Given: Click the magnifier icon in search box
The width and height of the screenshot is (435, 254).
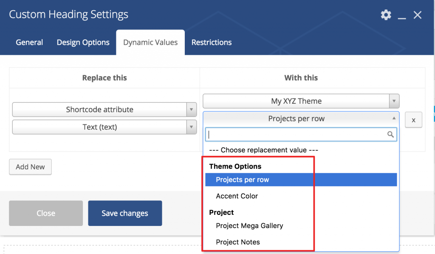Looking at the screenshot, I should click(x=390, y=134).
